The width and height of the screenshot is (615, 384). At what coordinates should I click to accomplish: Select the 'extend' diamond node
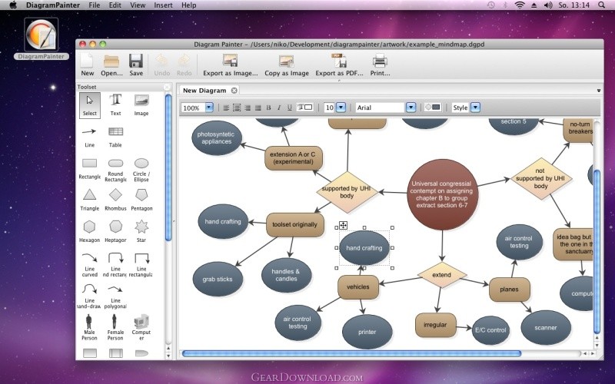coord(441,275)
